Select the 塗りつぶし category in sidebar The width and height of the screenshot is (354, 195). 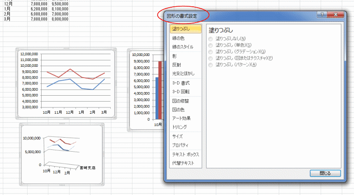(185, 29)
